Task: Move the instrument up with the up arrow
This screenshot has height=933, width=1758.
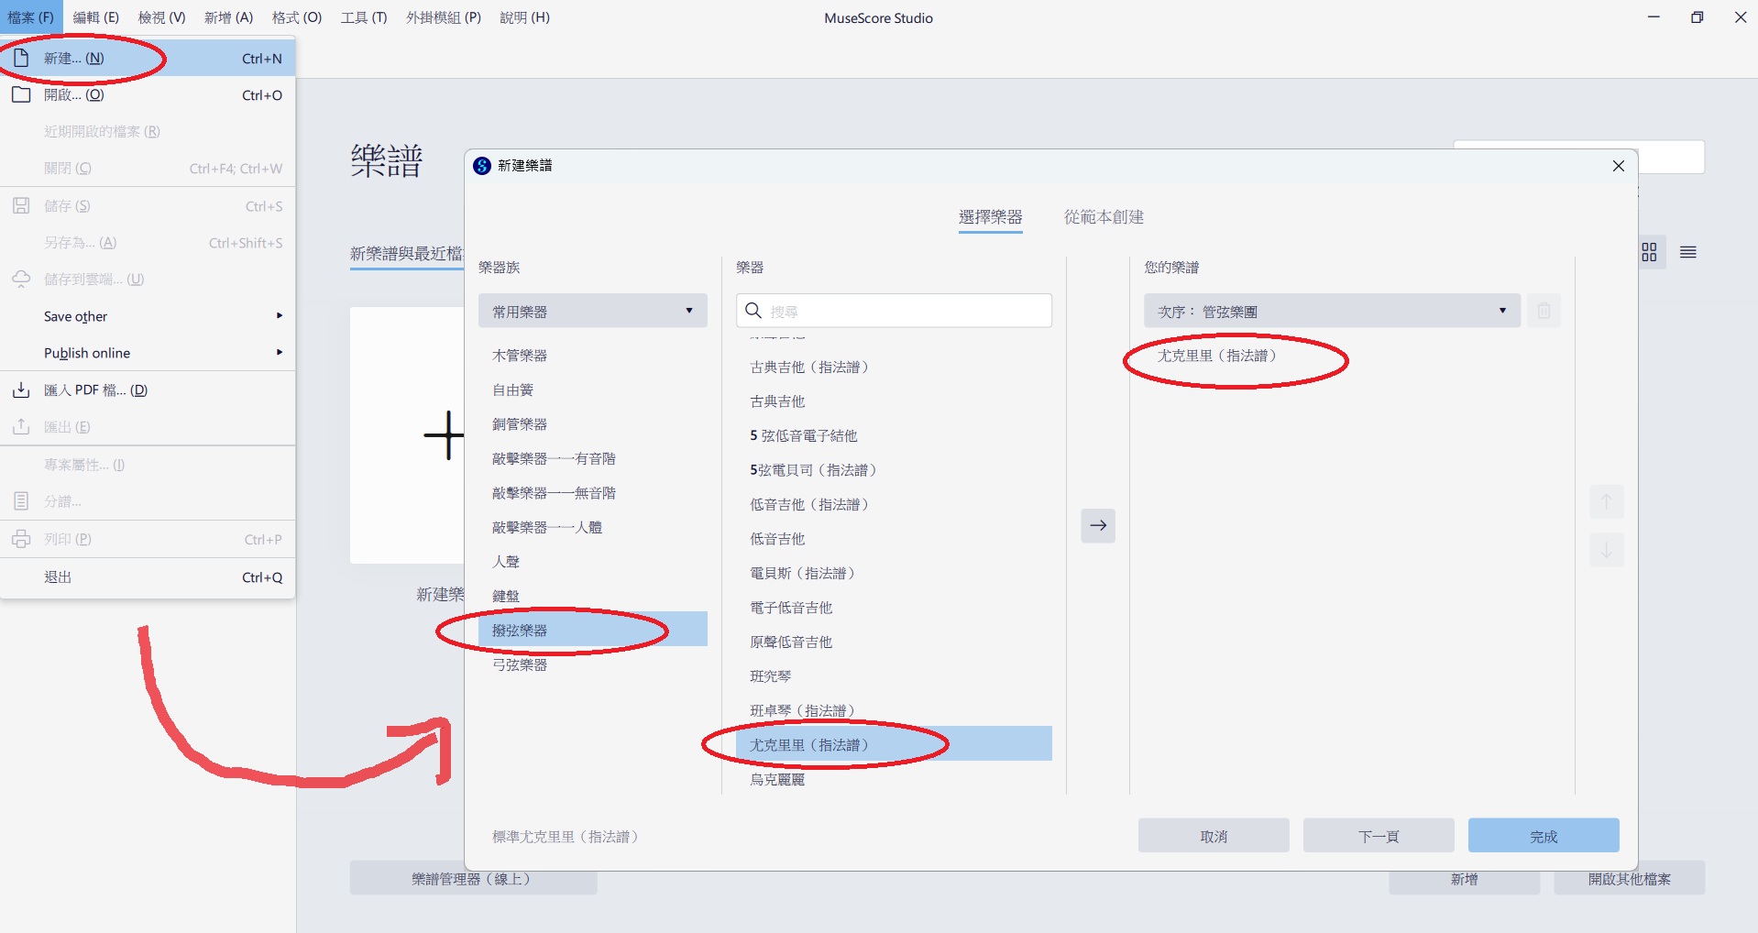Action: pyautogui.click(x=1606, y=501)
